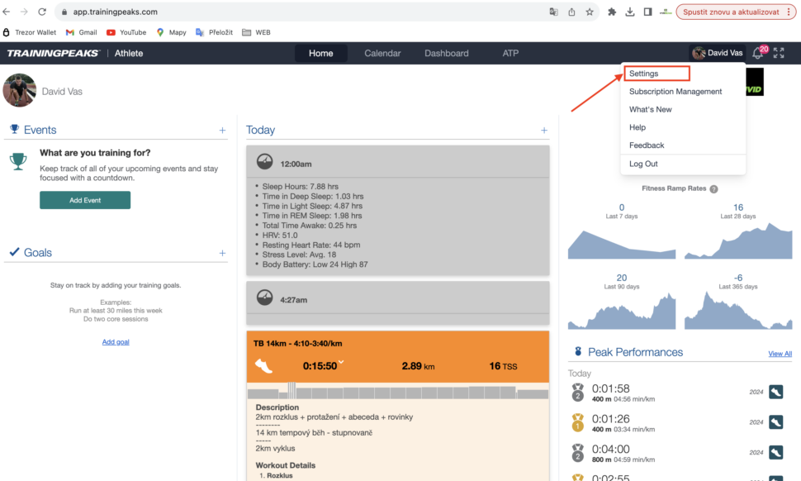Open the browser downloads icon

630,12
